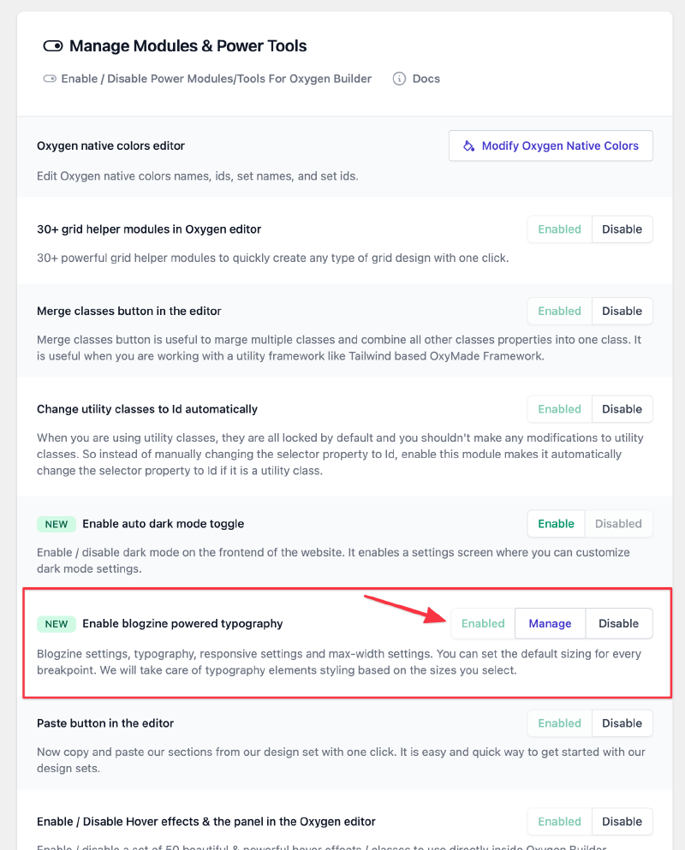Screen dimensions: 685x850
Task: Select Enabled for 30+ grid helper modules
Action: click(x=559, y=229)
